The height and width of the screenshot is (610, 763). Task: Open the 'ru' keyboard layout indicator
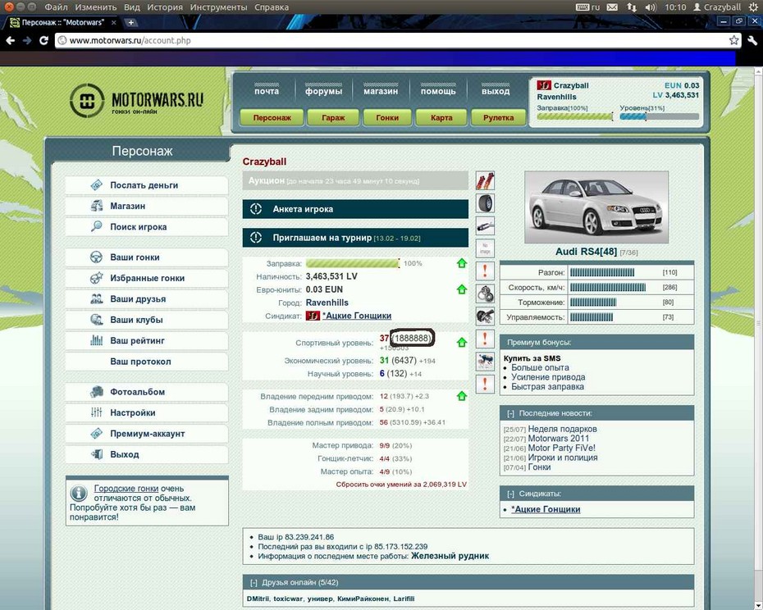(x=587, y=7)
